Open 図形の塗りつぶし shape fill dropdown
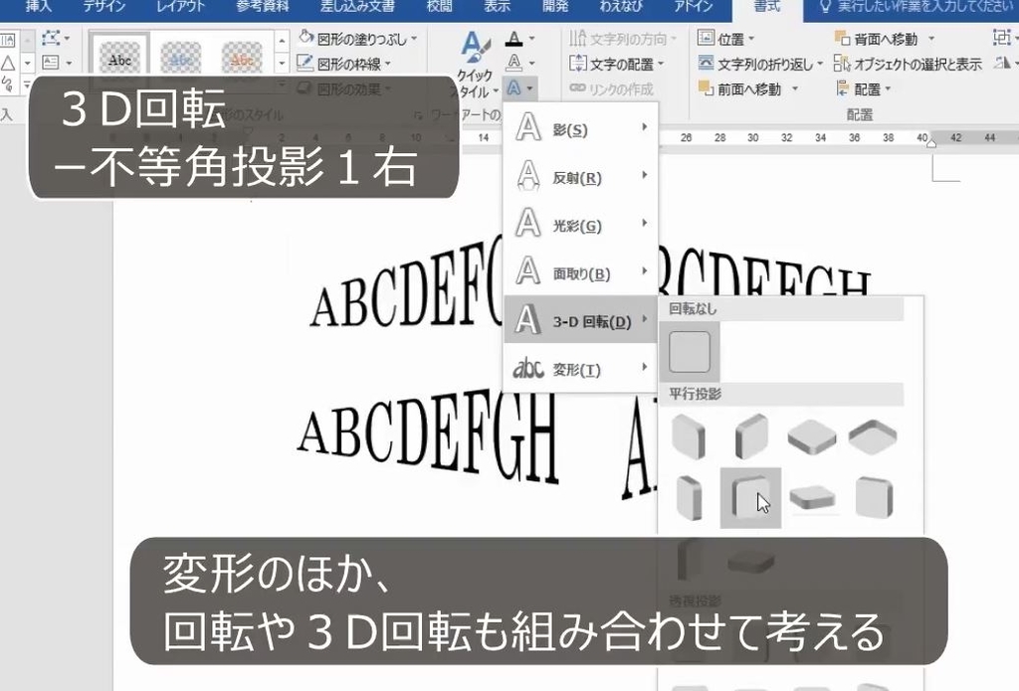The width and height of the screenshot is (1019, 691). (357, 39)
